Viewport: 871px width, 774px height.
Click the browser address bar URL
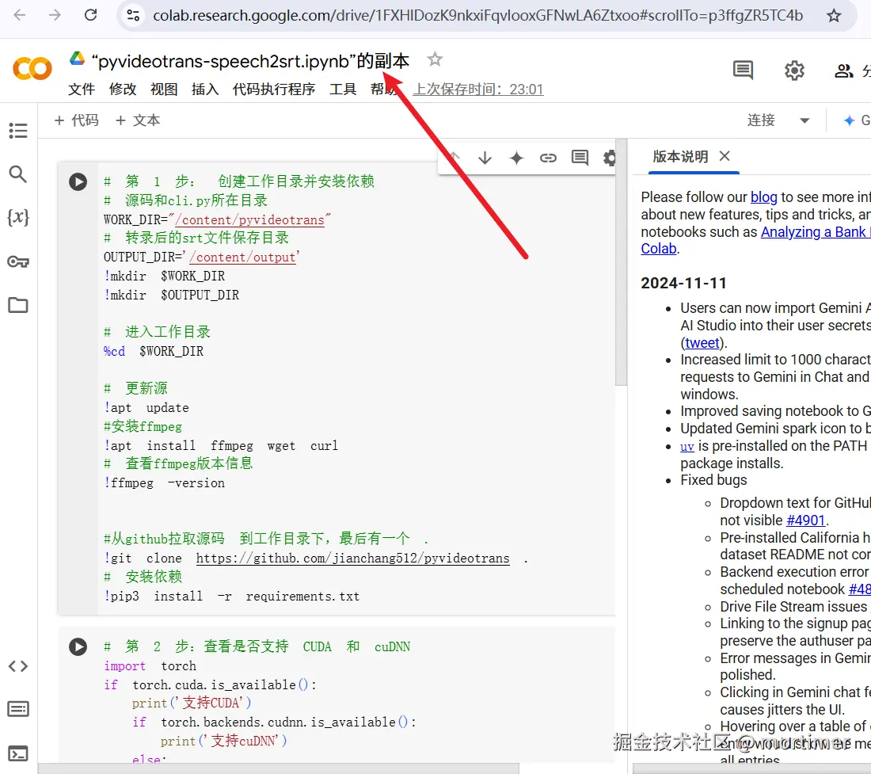pyautogui.click(x=477, y=15)
